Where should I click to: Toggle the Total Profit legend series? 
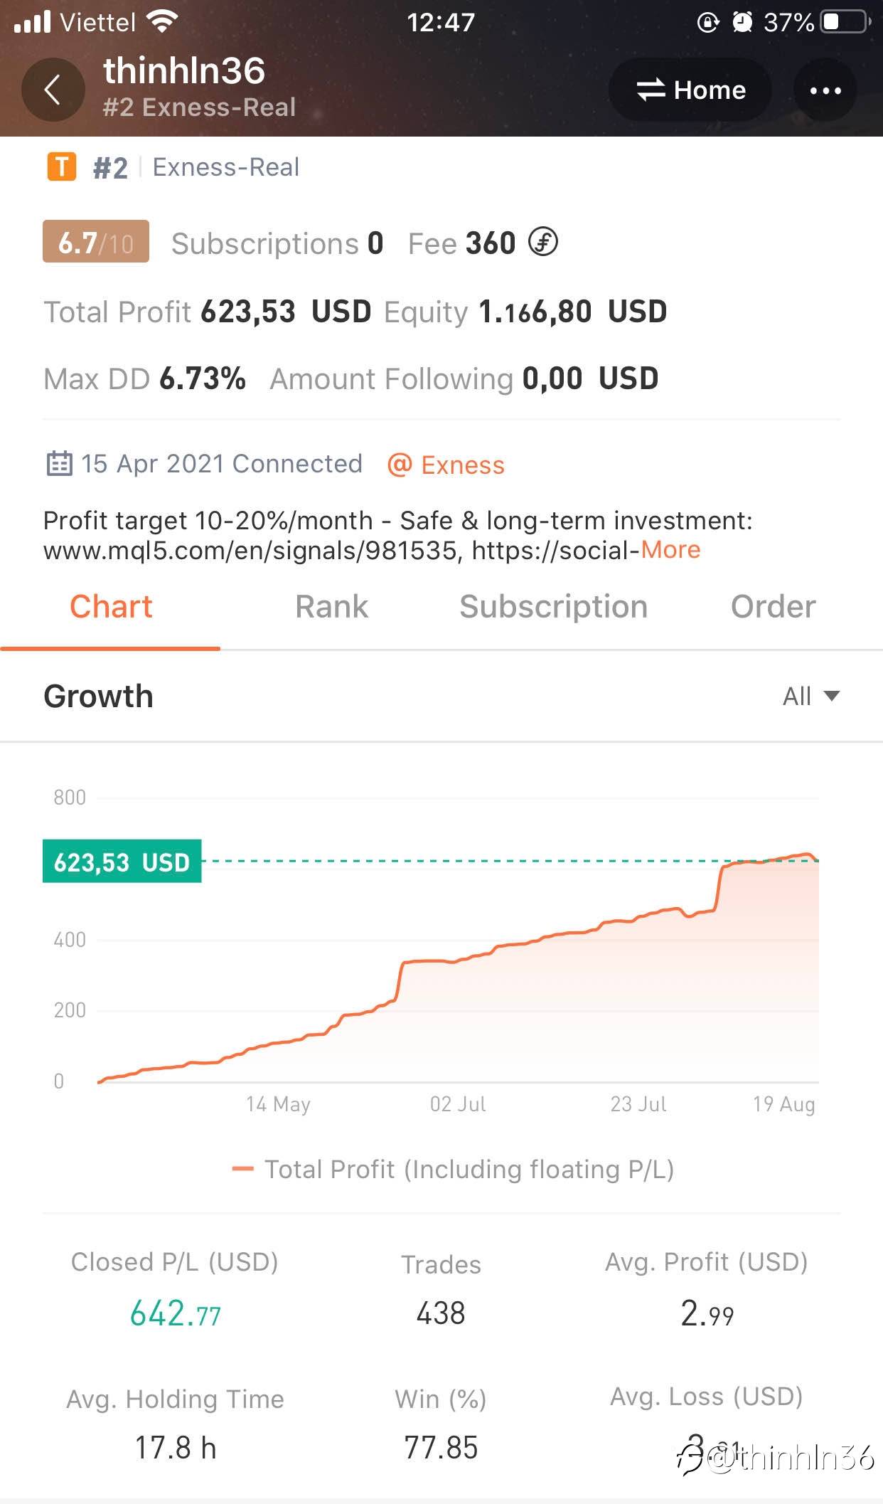pos(453,1169)
